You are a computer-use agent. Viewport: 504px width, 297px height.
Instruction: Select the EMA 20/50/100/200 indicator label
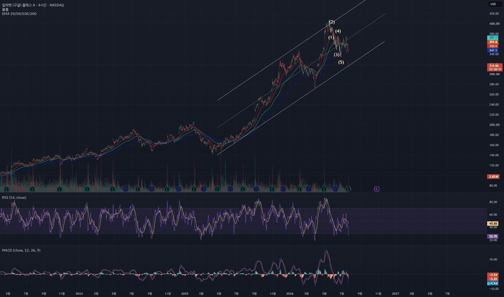coord(19,14)
